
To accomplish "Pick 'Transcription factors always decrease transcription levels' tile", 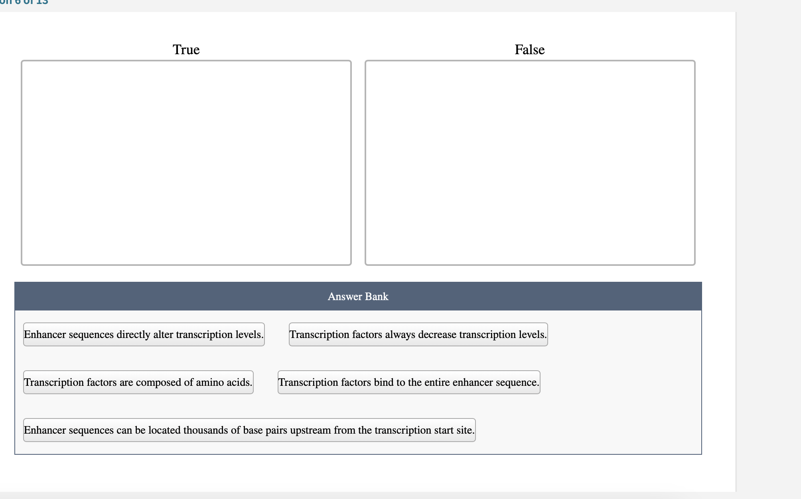I will 418,334.
